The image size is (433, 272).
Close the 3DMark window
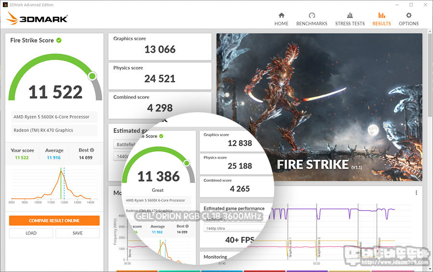click(426, 5)
